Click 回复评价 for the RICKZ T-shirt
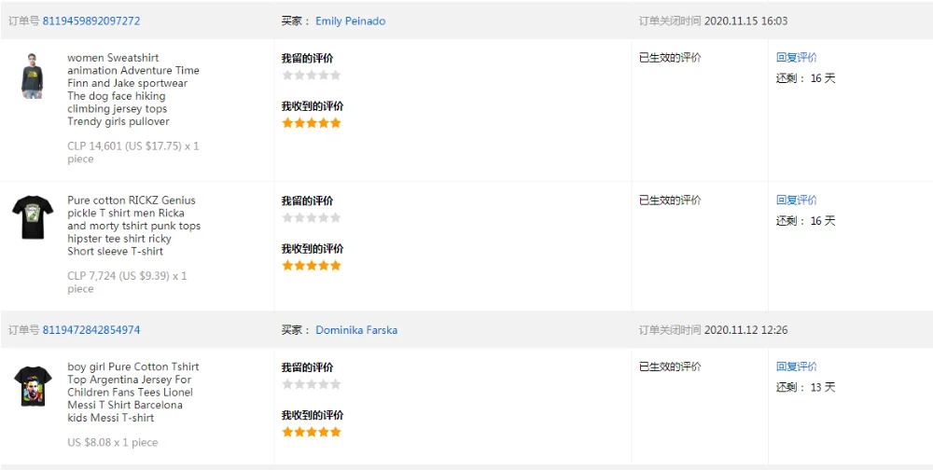Image resolution: width=933 pixels, height=470 pixels. coord(796,200)
